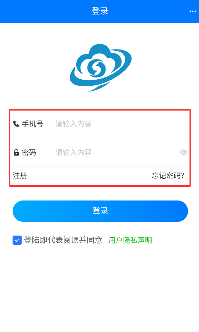This screenshot has height=332, width=199.
Task: Tap the blue cloud app logo
Action: pos(101,67)
